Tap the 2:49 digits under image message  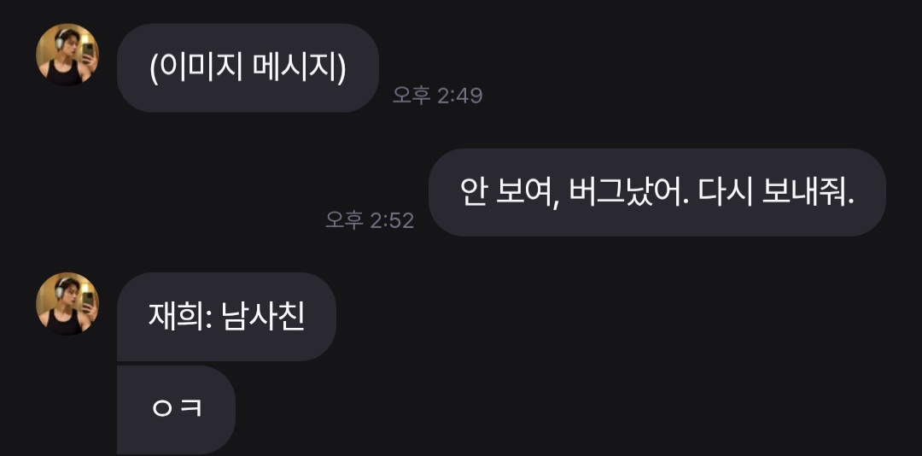460,96
